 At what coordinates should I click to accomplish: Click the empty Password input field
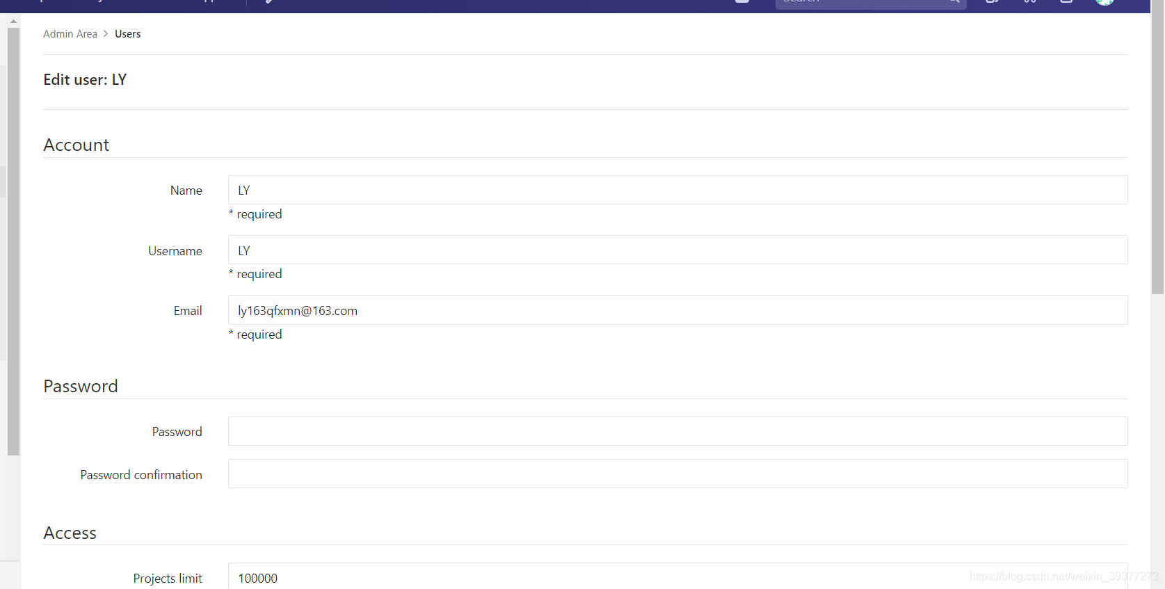(677, 431)
